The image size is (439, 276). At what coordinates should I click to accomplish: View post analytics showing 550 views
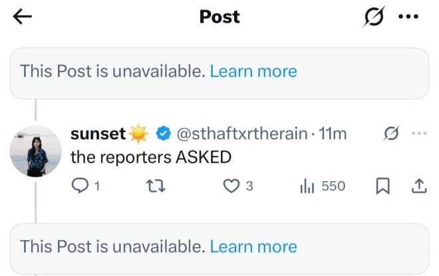(323, 186)
